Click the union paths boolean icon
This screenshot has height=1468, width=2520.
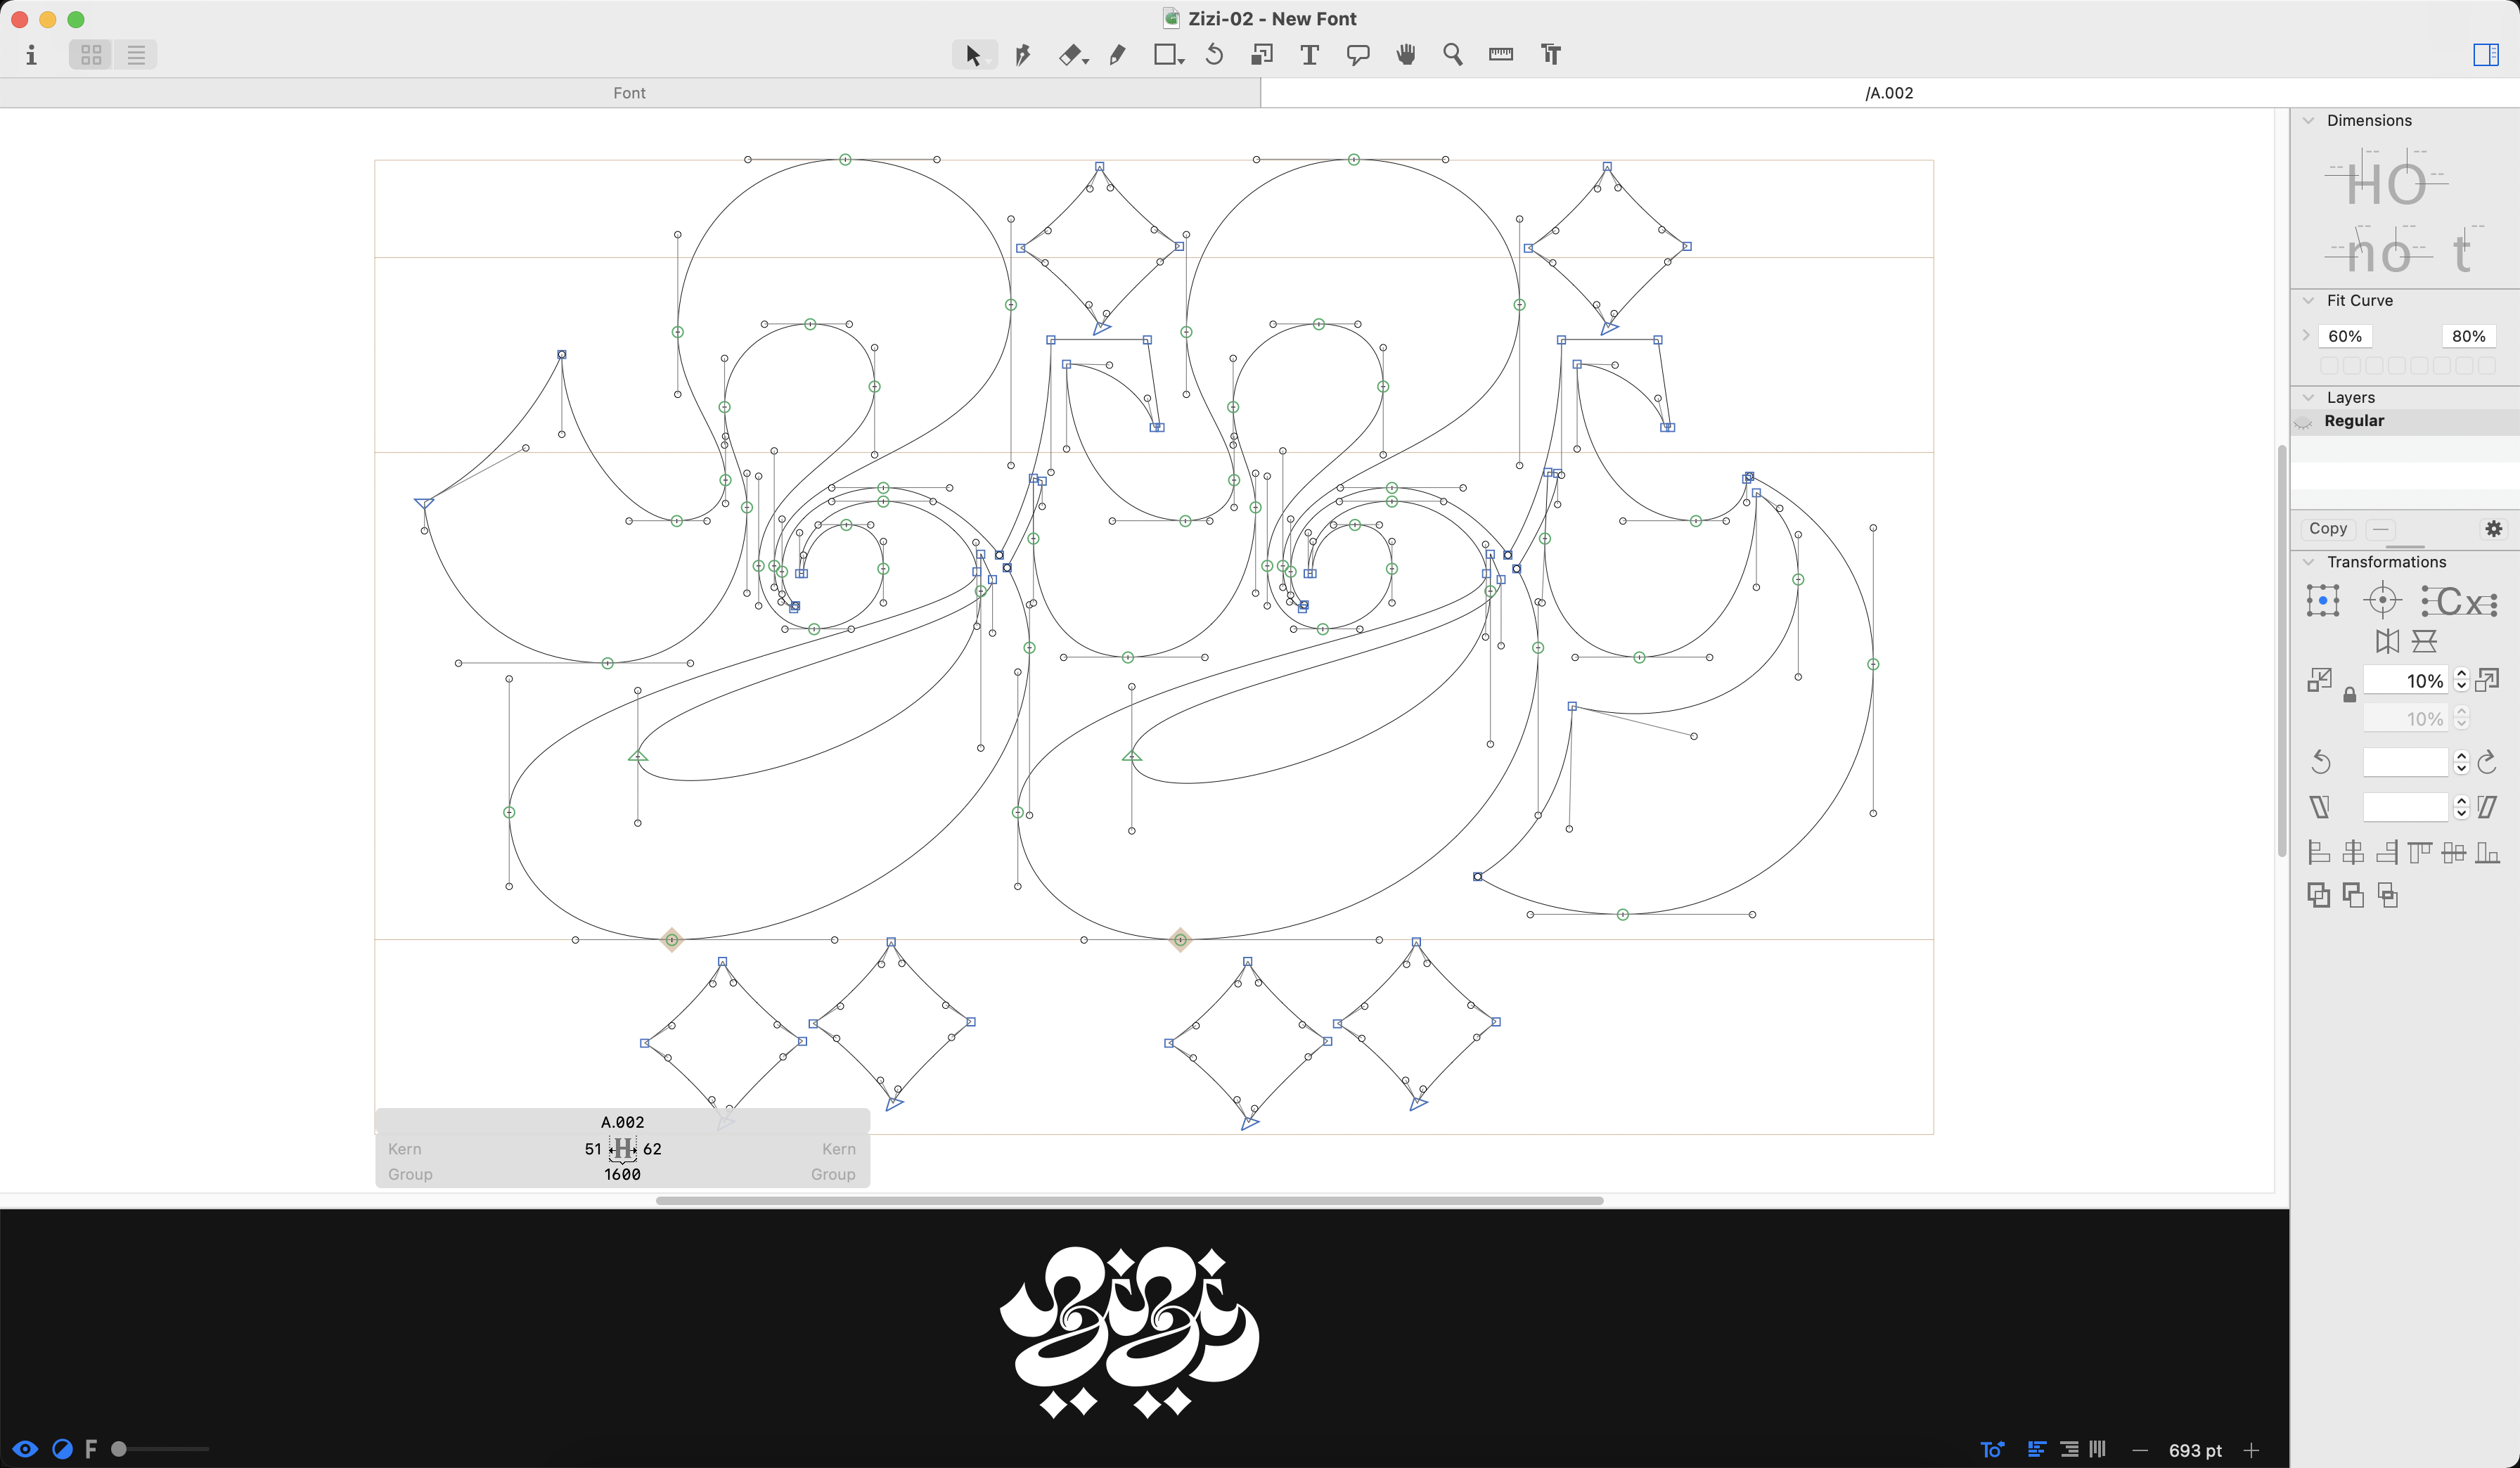tap(2318, 895)
